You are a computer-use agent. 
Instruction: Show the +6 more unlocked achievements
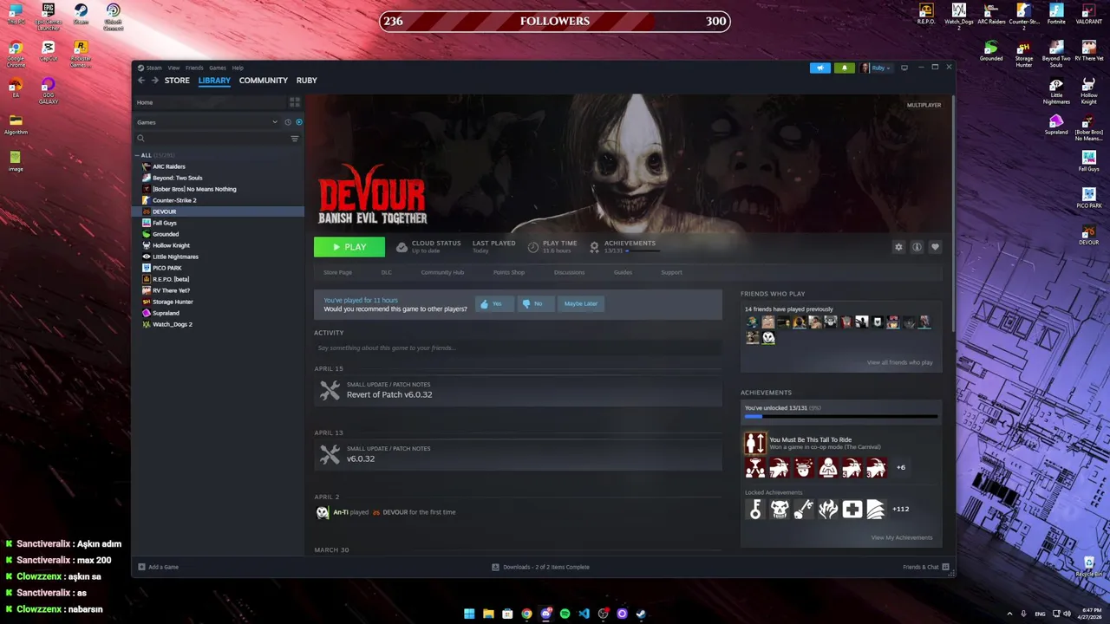coord(900,467)
